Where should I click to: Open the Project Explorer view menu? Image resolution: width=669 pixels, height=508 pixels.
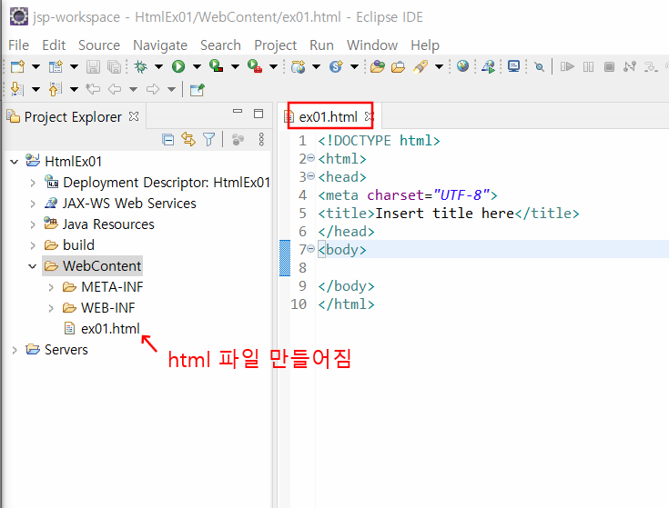(261, 139)
